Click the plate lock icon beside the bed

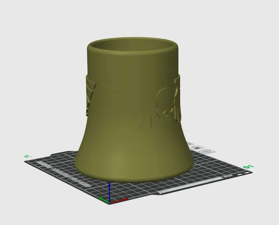197,148
